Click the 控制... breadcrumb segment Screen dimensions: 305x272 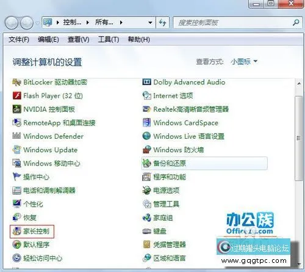point(72,22)
